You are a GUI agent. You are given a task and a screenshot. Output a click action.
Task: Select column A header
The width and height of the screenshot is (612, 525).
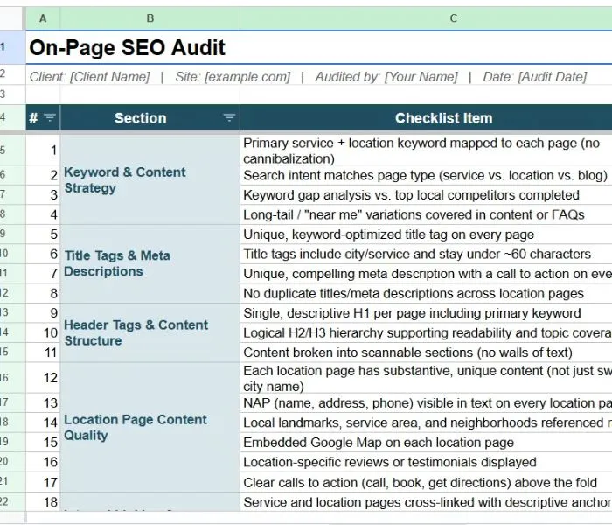[x=43, y=18]
